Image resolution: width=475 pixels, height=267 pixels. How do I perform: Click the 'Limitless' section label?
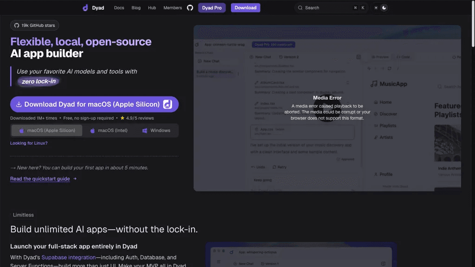pyautogui.click(x=23, y=215)
